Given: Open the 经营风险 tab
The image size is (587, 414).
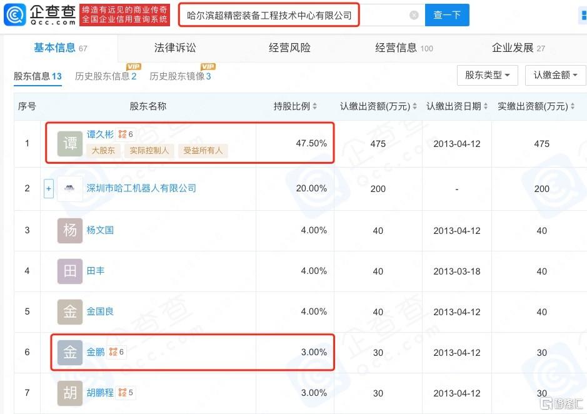Looking at the screenshot, I should [289, 48].
